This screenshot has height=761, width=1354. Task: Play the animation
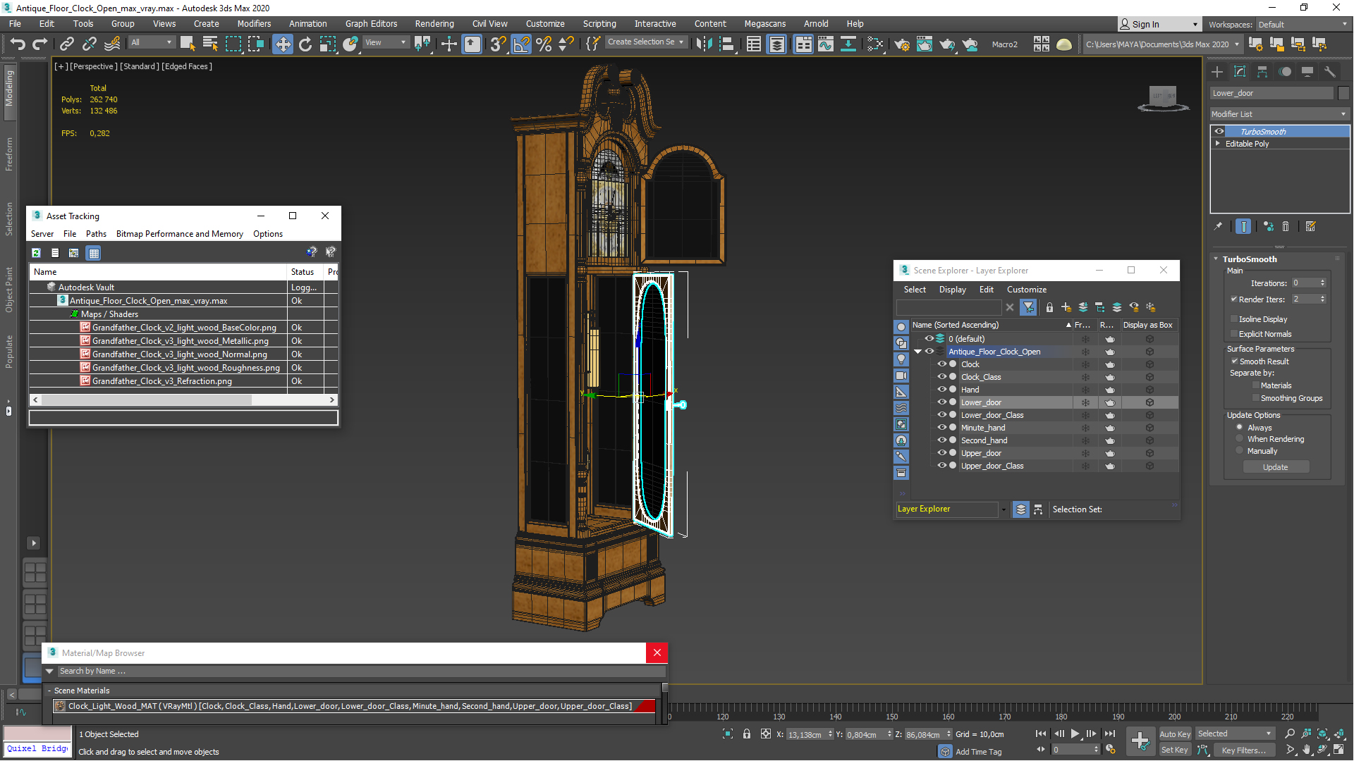pos(1075,734)
